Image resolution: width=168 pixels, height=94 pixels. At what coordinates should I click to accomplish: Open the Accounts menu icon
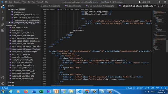coord(3,78)
